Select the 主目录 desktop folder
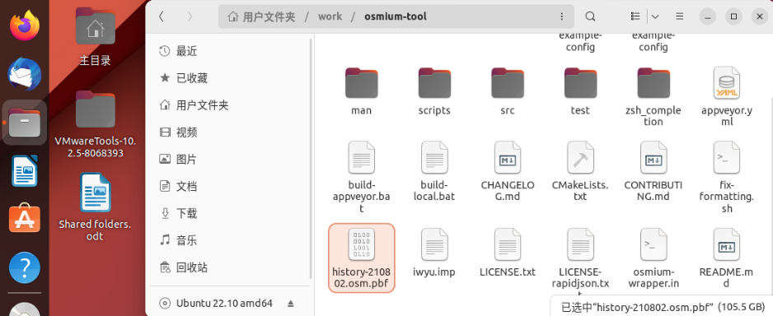This screenshot has height=316, width=773. coord(95,37)
